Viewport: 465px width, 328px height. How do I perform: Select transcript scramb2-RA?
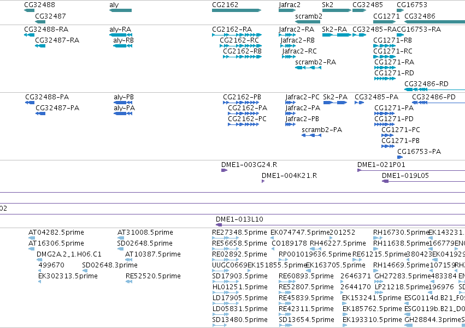[308, 68]
